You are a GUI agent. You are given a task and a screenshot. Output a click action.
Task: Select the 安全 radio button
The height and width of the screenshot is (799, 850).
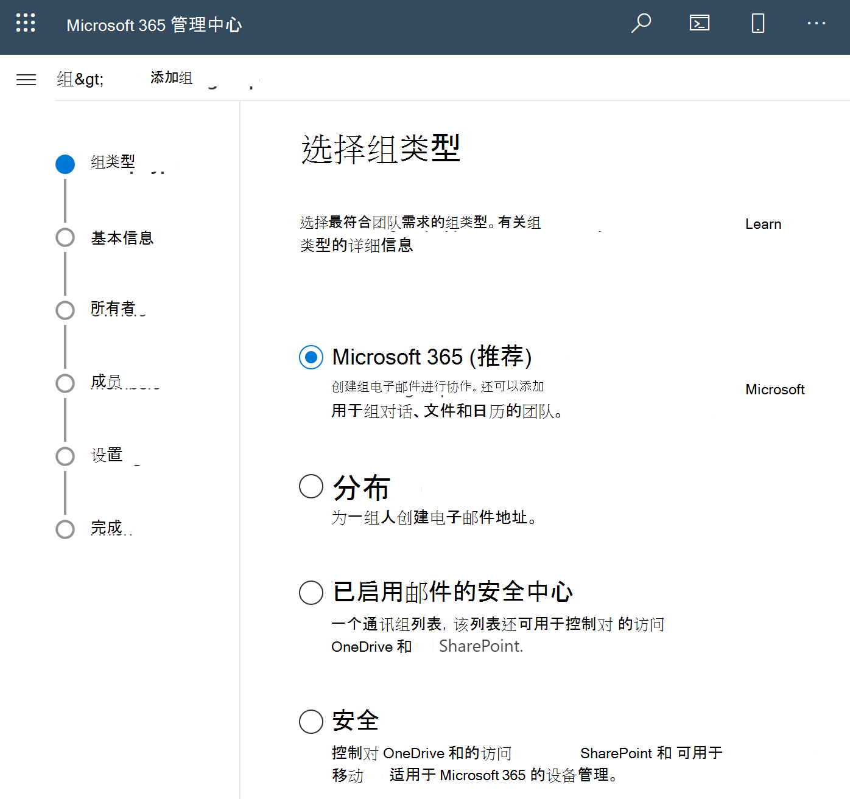(311, 721)
